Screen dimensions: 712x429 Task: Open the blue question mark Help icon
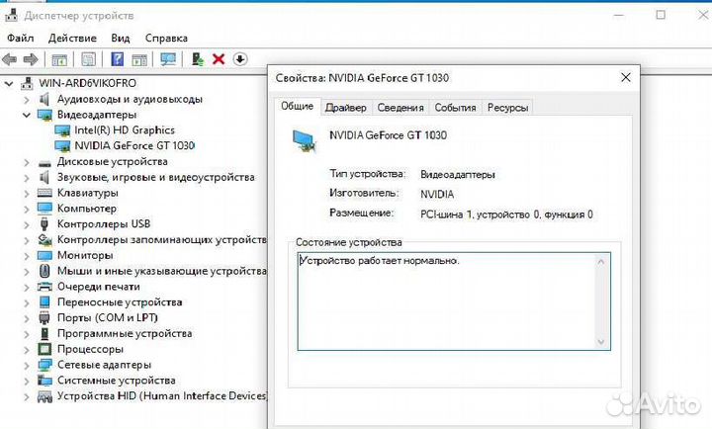(118, 59)
